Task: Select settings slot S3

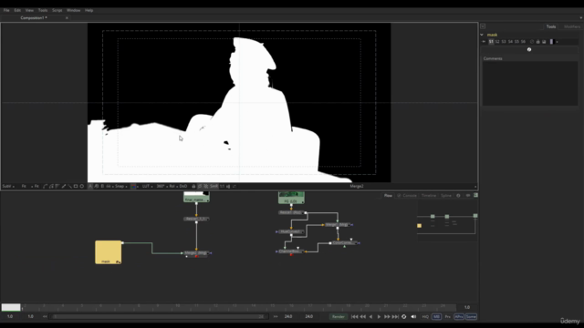Action: click(504, 42)
